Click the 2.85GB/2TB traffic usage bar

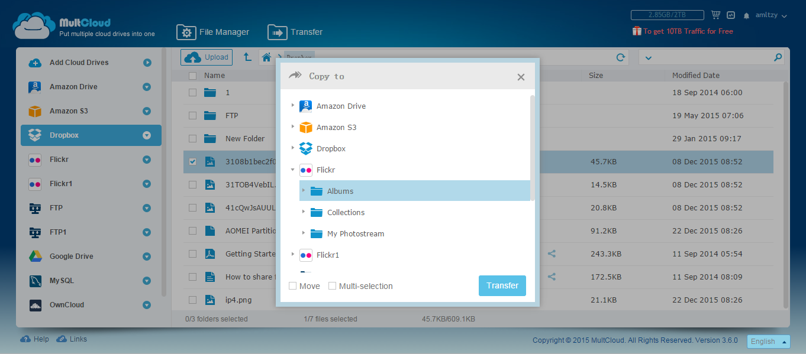pyautogui.click(x=667, y=15)
